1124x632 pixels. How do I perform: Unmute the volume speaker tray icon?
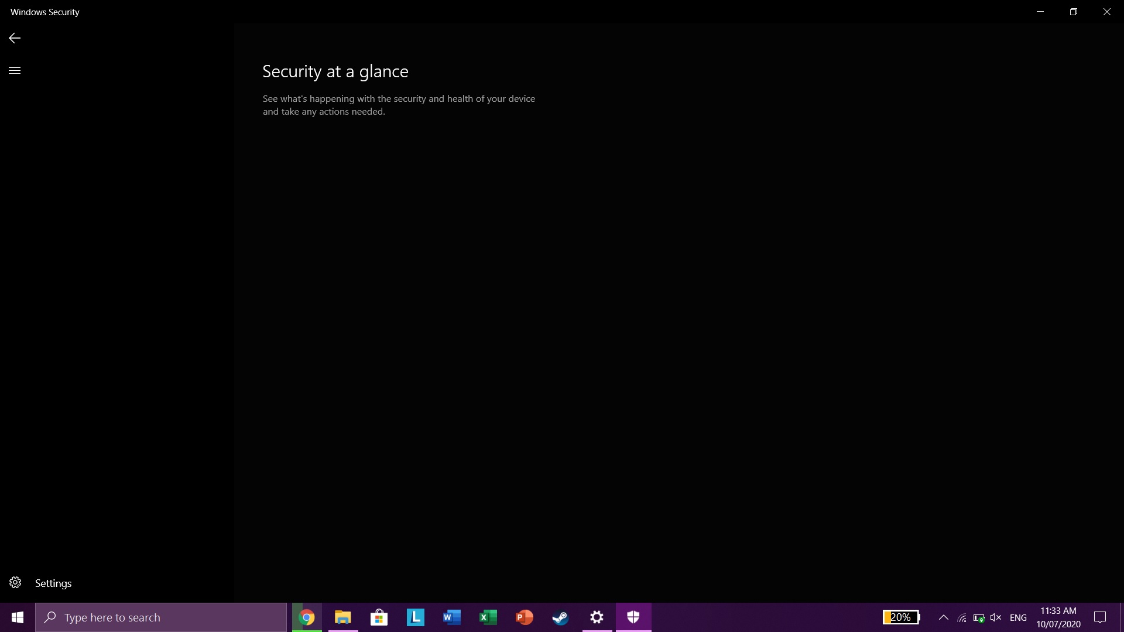996,617
